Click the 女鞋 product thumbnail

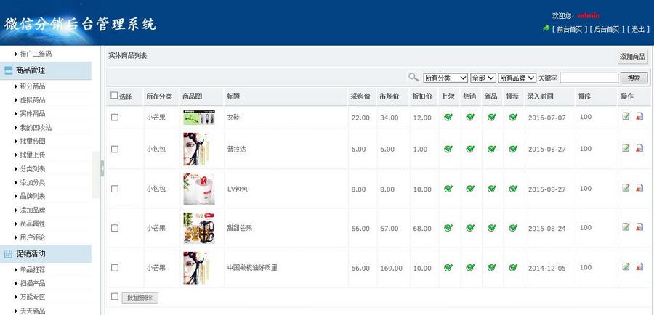199,118
